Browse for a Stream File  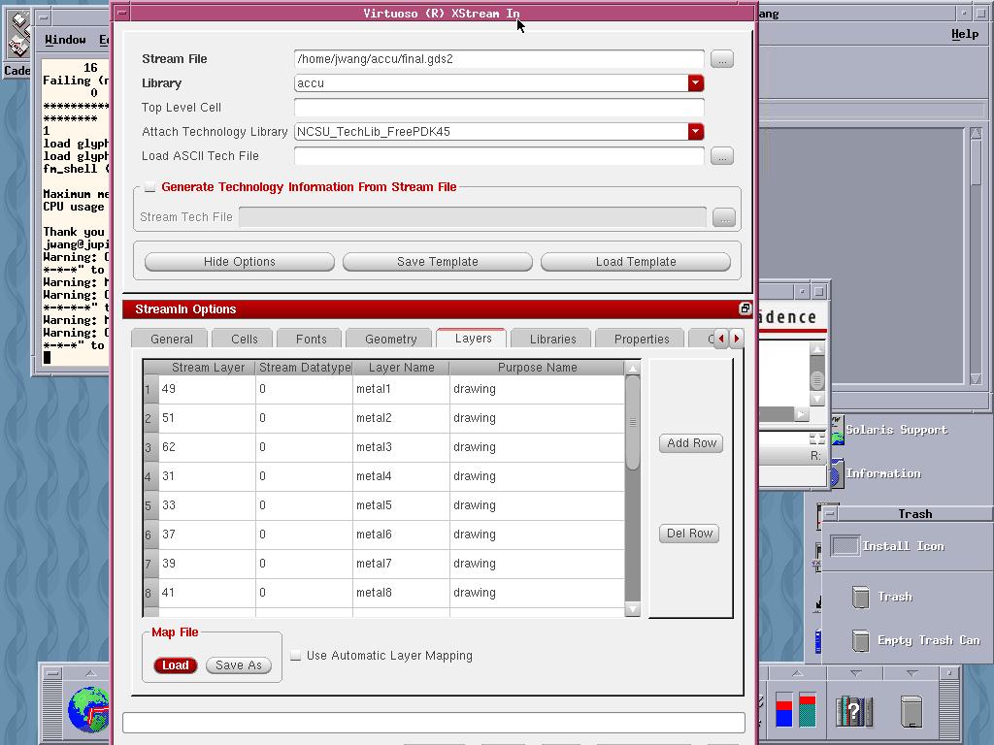(x=722, y=59)
